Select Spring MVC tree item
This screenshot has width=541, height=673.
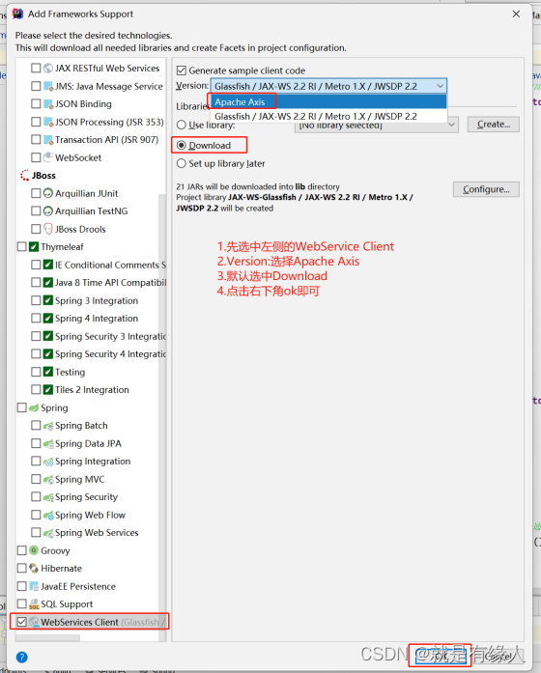coord(80,479)
